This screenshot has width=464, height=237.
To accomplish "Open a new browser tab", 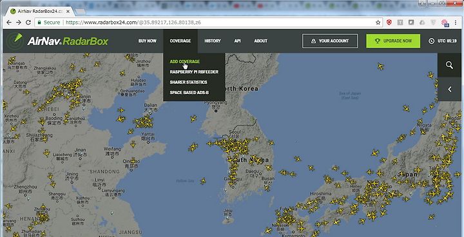I will click(x=80, y=11).
